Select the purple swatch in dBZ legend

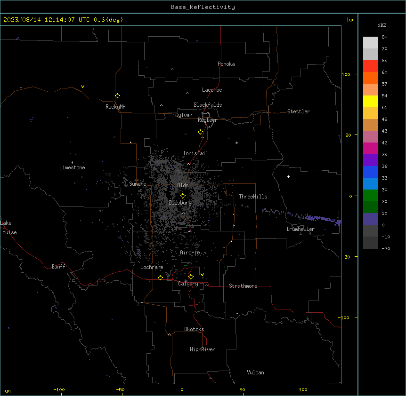pyautogui.click(x=370, y=160)
